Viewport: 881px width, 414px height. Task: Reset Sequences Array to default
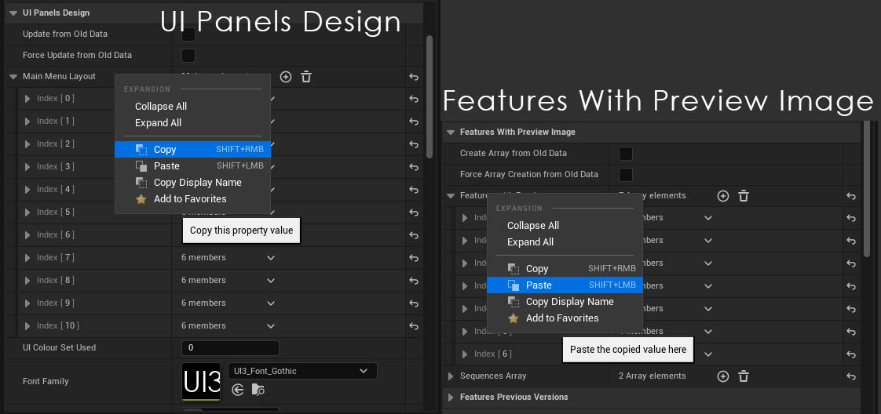coord(851,376)
